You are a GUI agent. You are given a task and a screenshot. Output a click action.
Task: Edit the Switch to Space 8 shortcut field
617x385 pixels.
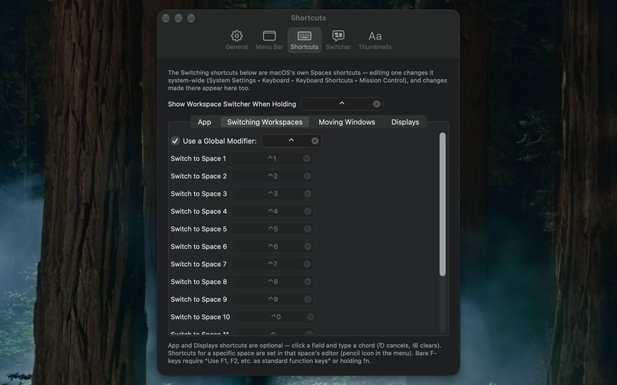[x=273, y=282]
